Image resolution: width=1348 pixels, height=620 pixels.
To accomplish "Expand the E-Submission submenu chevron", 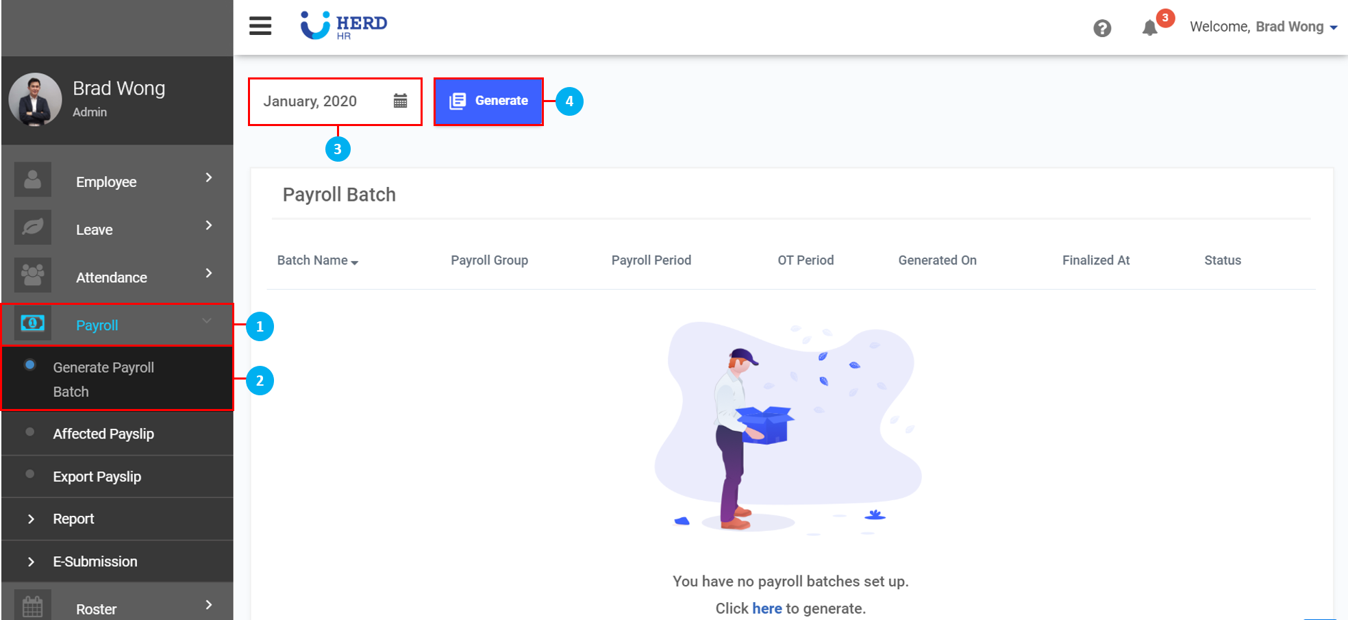I will tap(31, 562).
